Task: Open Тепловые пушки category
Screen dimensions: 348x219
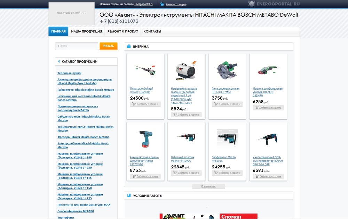Action: [69, 73]
